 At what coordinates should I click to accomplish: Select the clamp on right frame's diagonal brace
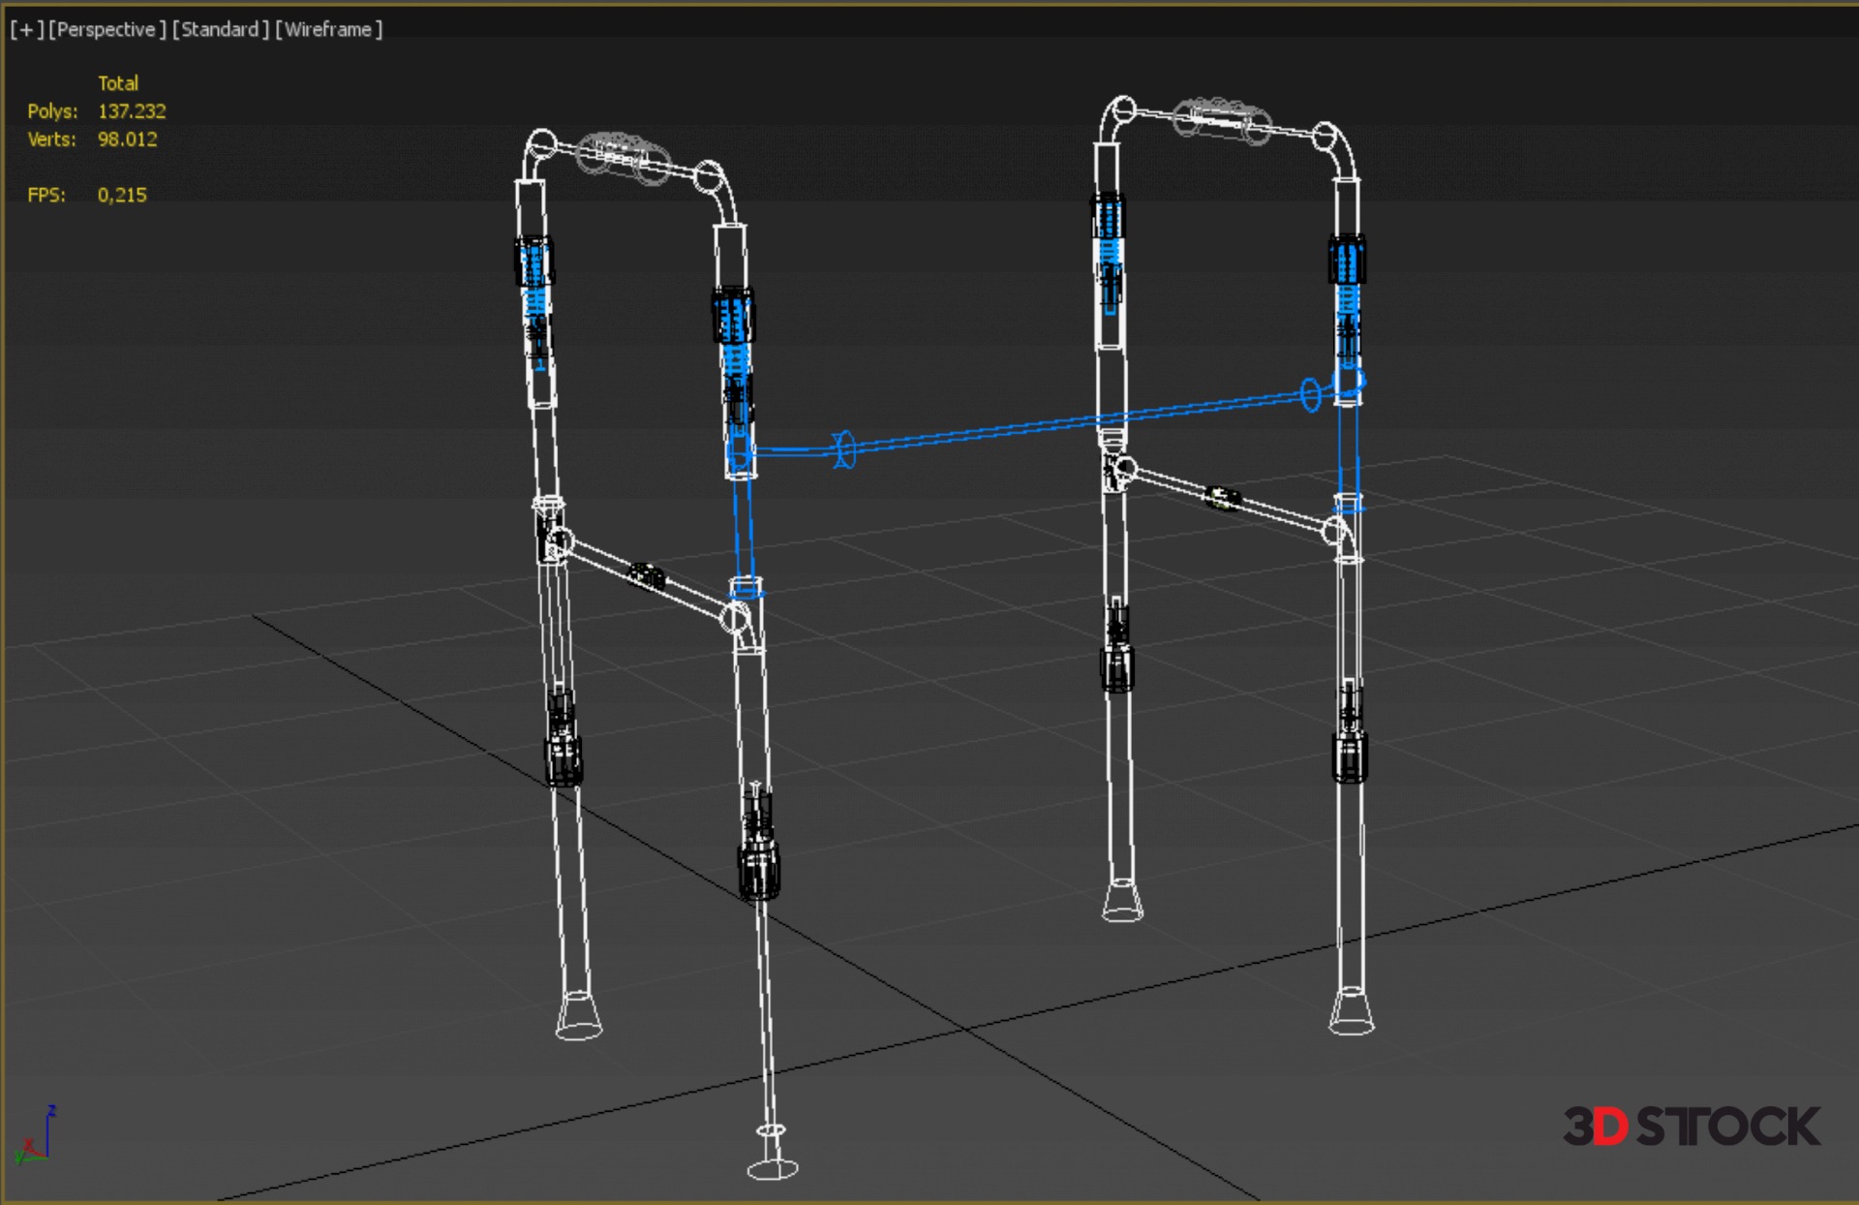pyautogui.click(x=1222, y=499)
